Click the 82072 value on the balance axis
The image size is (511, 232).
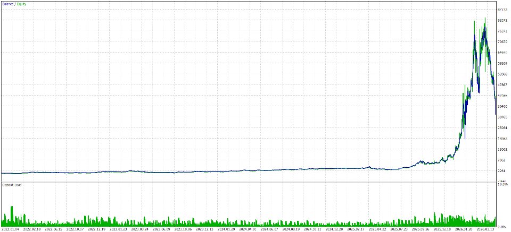(x=502, y=20)
